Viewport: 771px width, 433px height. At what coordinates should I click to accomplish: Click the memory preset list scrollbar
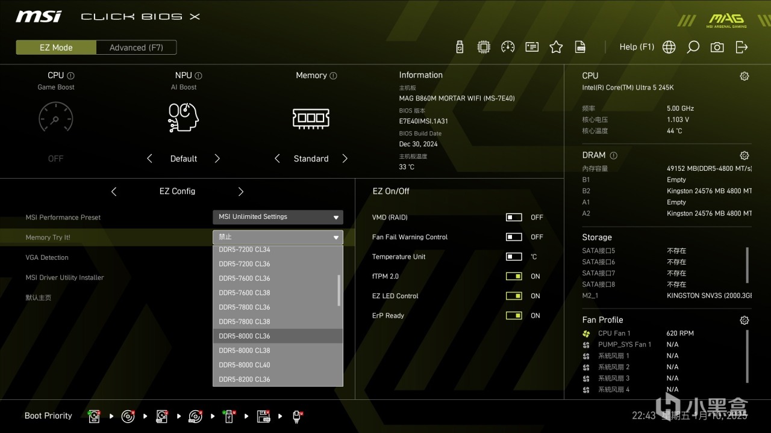coord(339,290)
